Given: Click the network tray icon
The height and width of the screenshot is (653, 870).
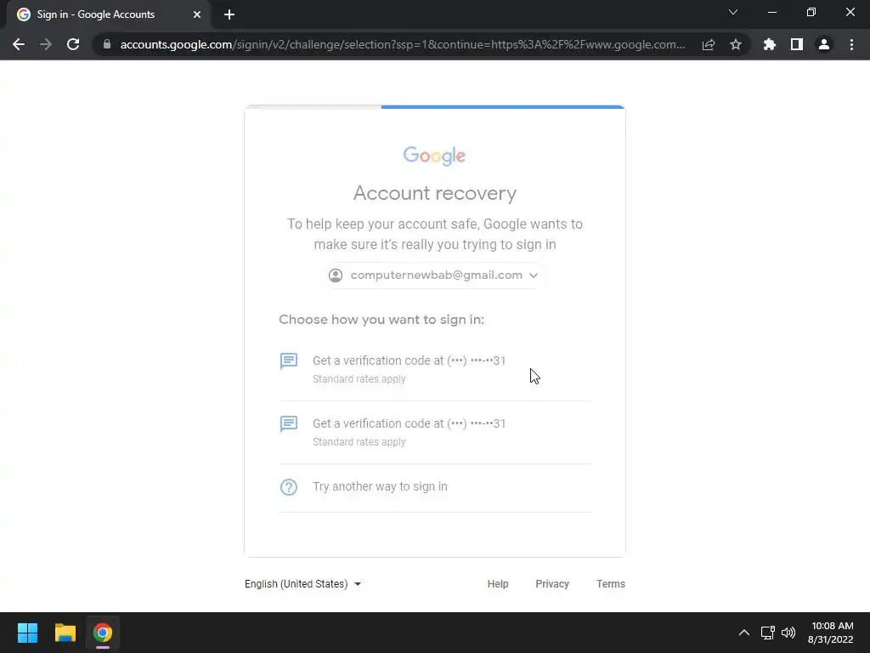Looking at the screenshot, I should click(768, 633).
